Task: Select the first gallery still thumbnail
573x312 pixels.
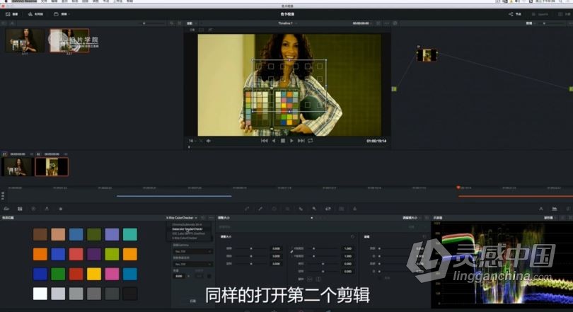Action: click(x=25, y=40)
